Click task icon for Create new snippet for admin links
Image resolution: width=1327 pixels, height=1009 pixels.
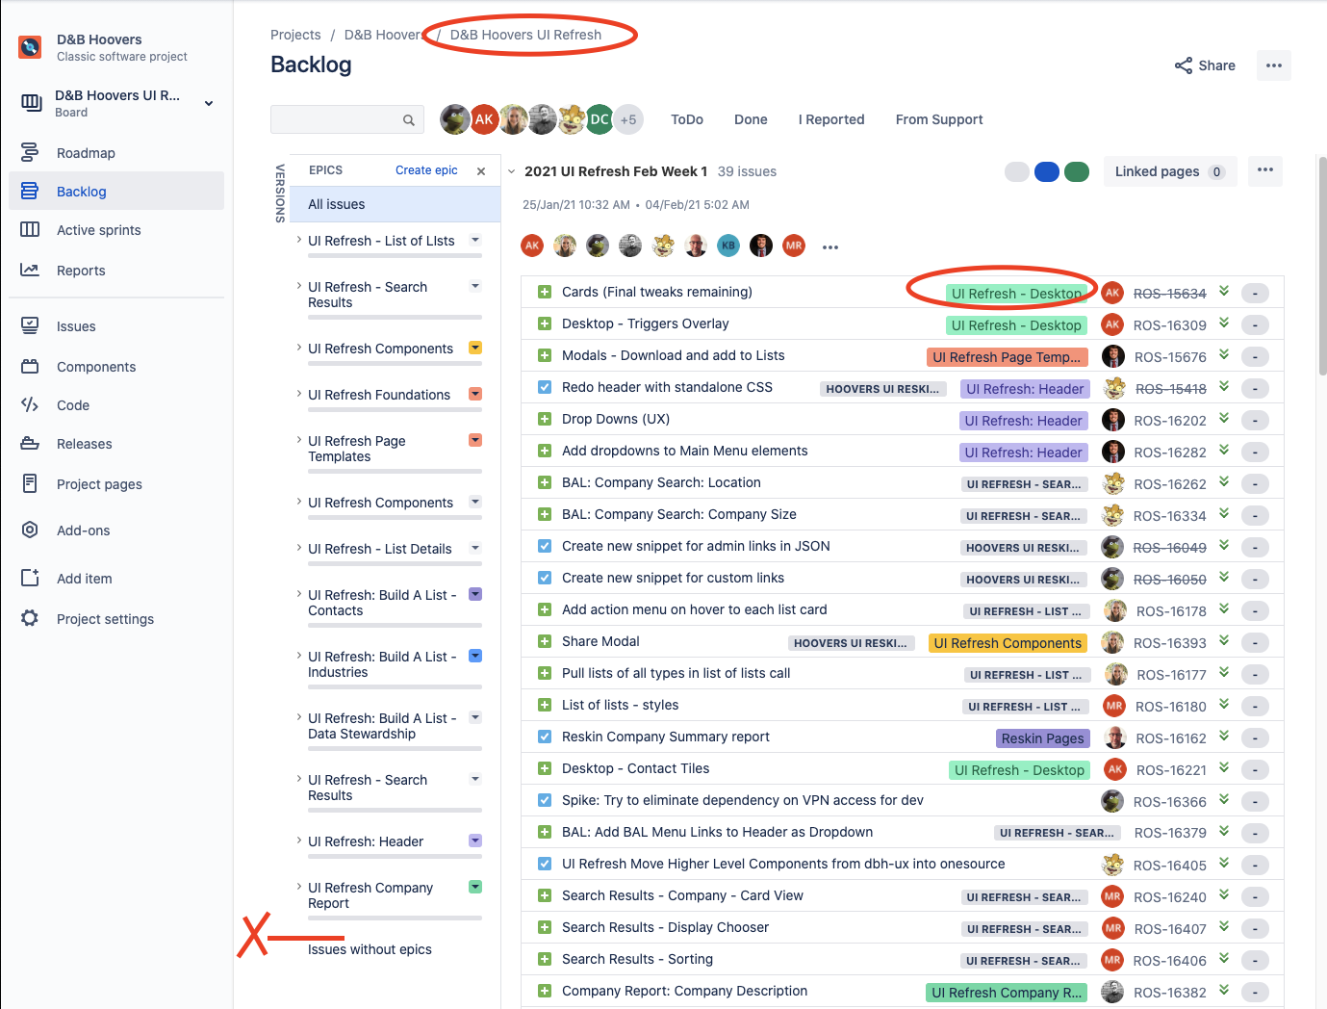click(x=545, y=546)
